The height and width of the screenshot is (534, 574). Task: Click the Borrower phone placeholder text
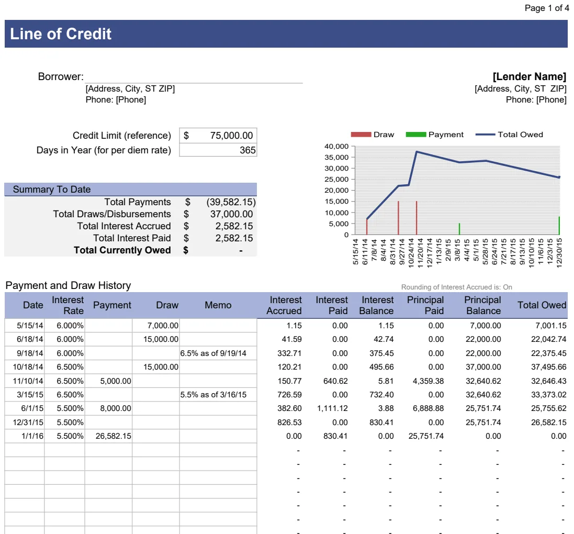[116, 99]
